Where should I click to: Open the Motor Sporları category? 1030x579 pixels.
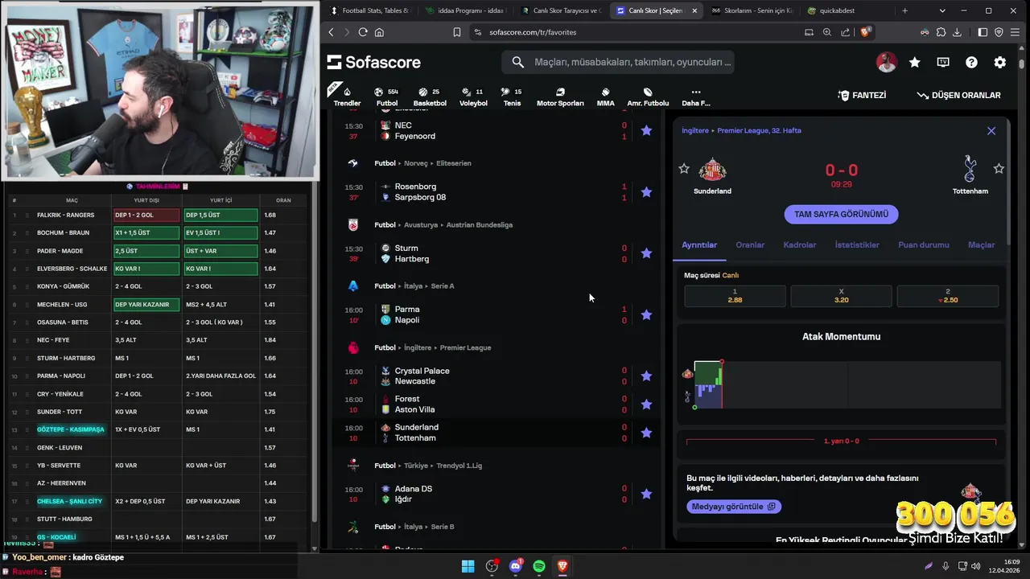(x=560, y=96)
